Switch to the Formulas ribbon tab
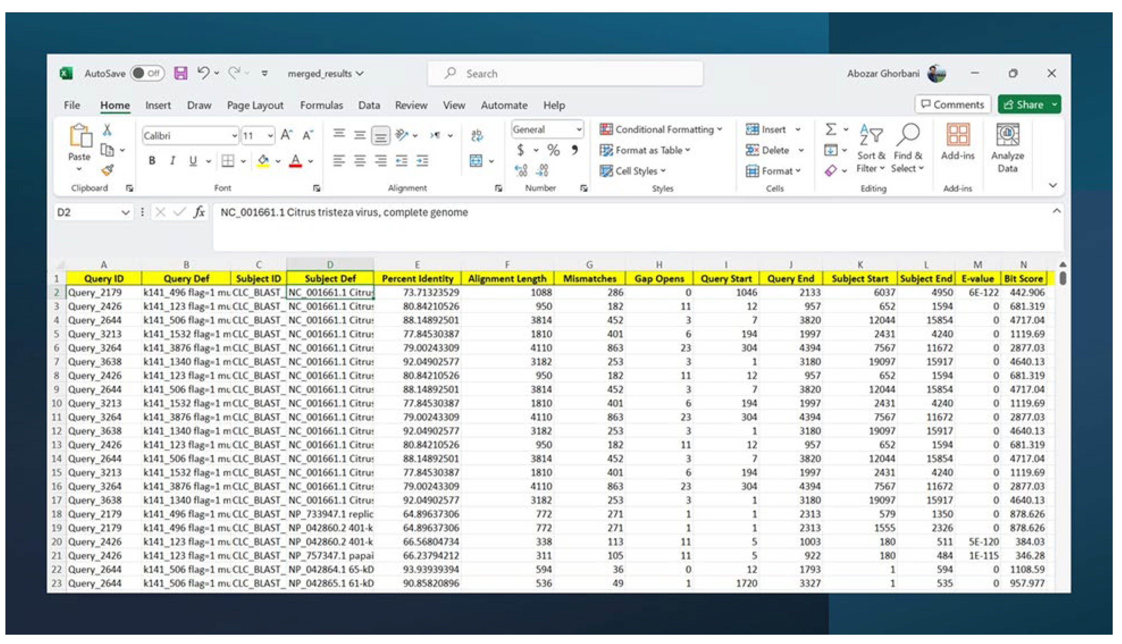 point(322,105)
